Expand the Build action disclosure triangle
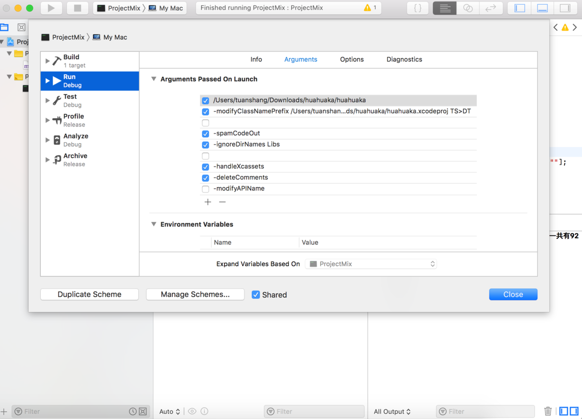 pyautogui.click(x=48, y=61)
